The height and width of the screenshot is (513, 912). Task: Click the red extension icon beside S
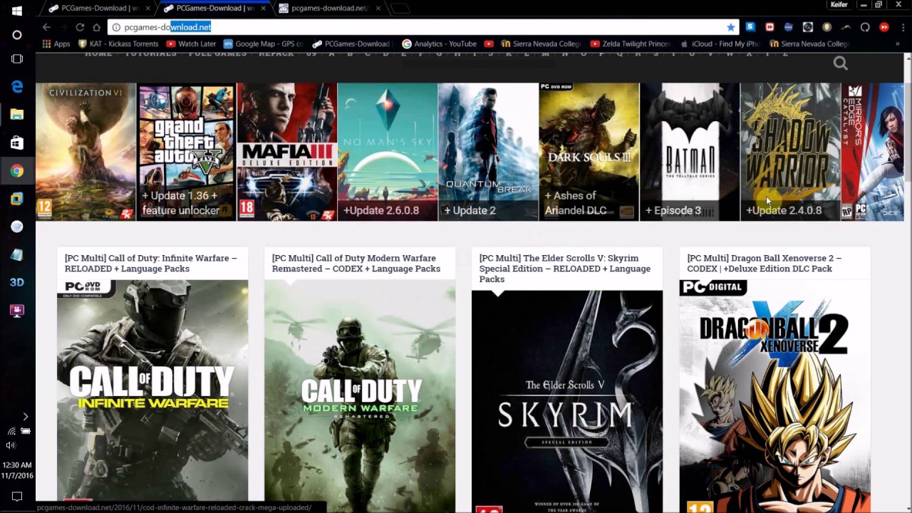pos(769,27)
